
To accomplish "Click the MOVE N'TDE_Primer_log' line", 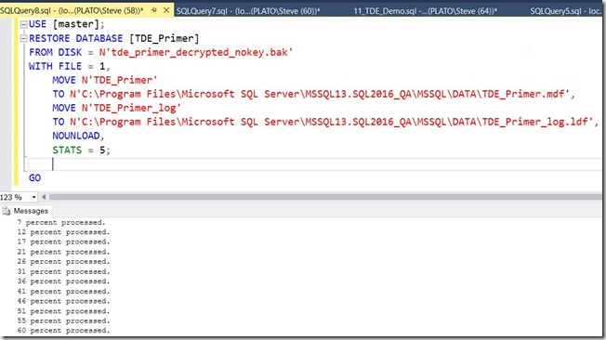I will click(x=117, y=108).
